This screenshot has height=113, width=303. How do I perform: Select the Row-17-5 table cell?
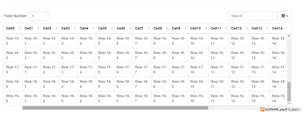click(x=105, y=70)
